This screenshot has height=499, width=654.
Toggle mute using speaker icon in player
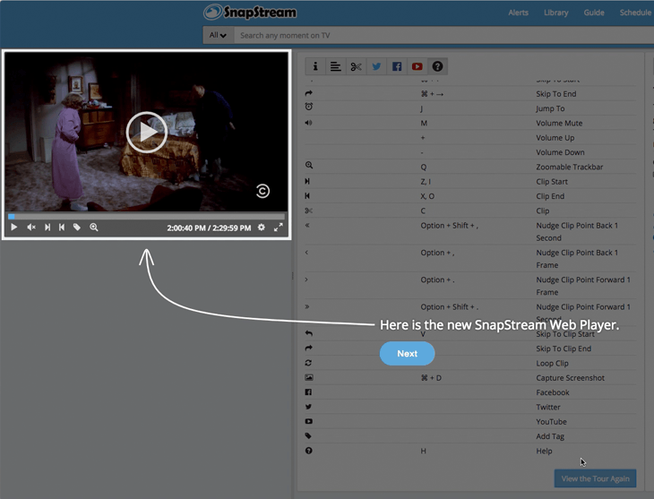tap(31, 228)
